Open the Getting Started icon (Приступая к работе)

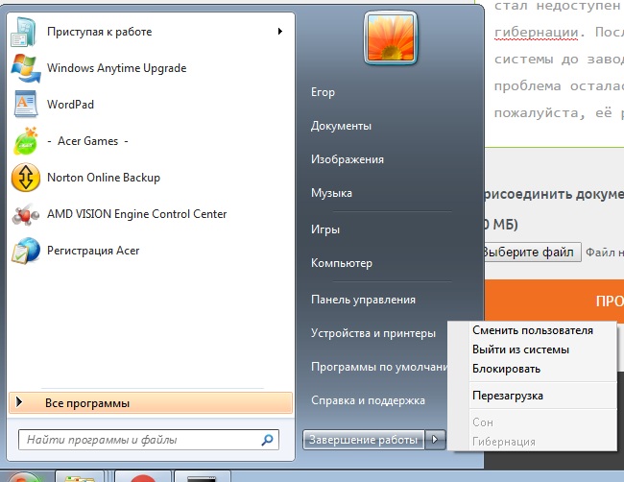click(x=25, y=32)
